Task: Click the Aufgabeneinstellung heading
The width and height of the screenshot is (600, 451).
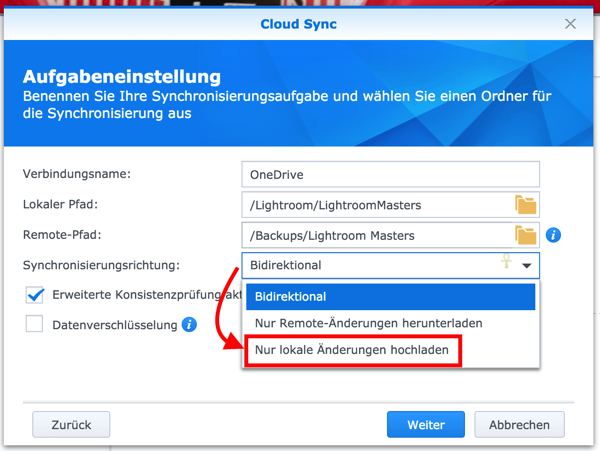Action: click(122, 77)
